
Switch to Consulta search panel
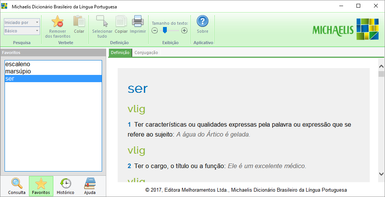pos(17,186)
